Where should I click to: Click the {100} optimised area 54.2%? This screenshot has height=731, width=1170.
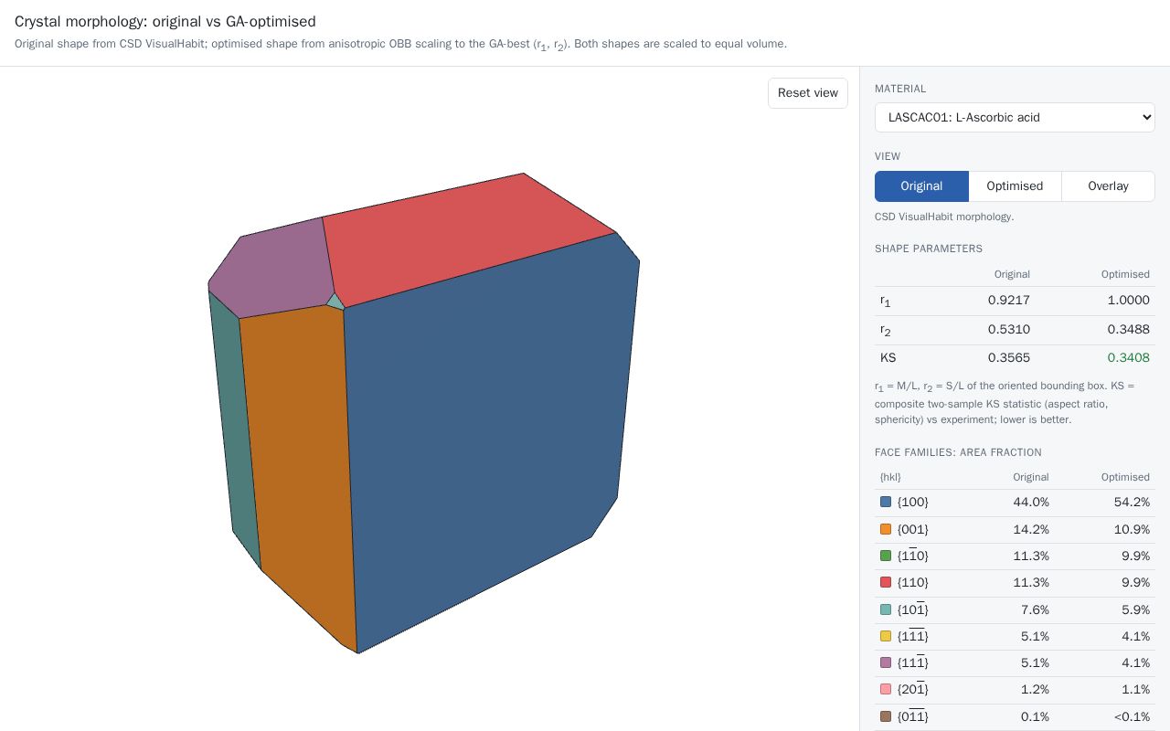tap(1132, 502)
